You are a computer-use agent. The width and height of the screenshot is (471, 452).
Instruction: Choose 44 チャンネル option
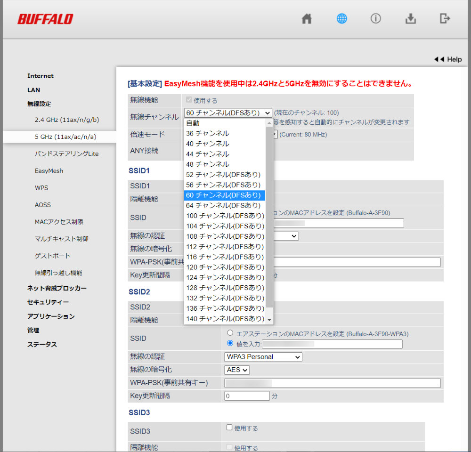[x=224, y=154]
